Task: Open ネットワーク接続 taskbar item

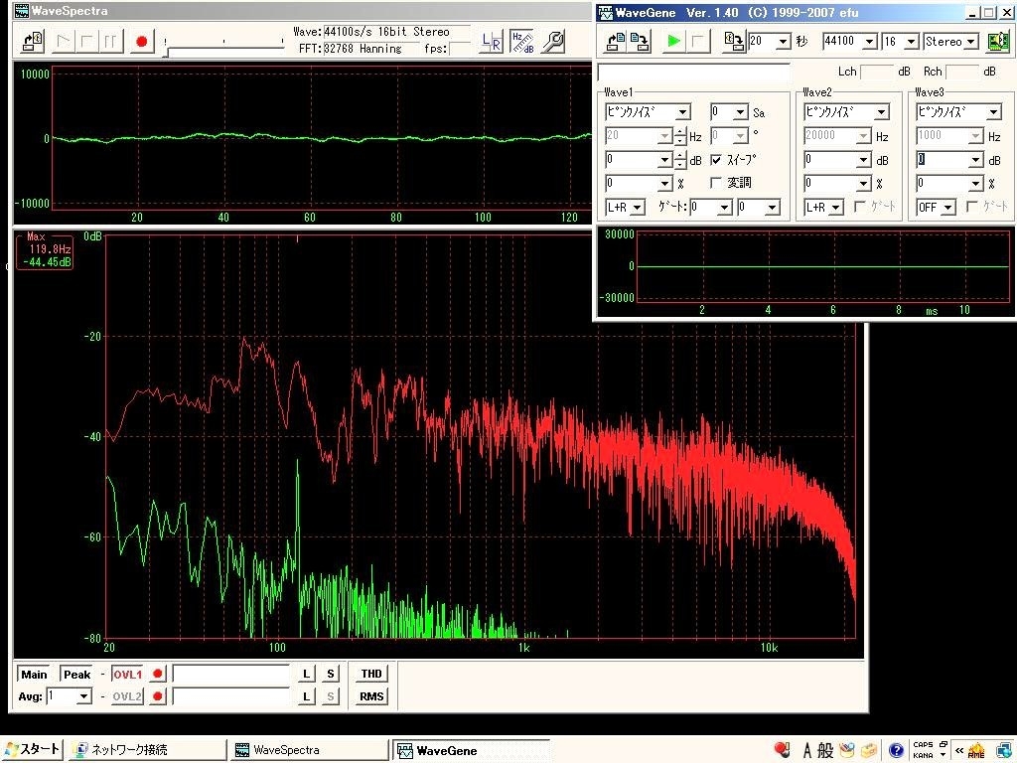Action: (x=149, y=750)
